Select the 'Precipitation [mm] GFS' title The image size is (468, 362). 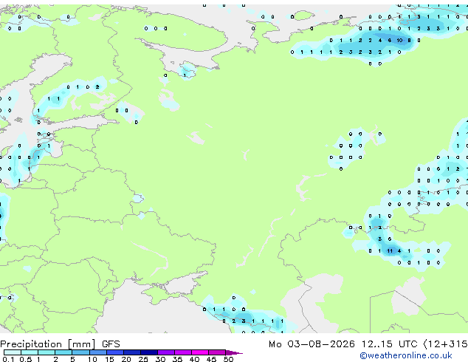[60, 344]
